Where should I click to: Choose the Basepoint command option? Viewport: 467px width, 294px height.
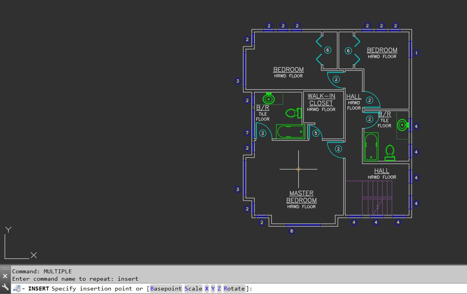tap(166, 289)
